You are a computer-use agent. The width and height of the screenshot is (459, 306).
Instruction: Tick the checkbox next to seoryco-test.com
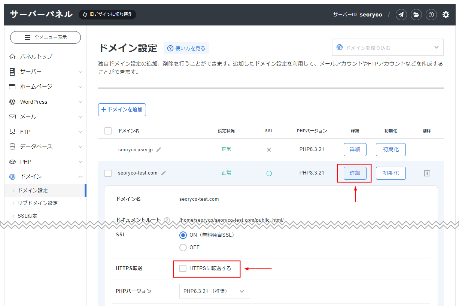click(108, 173)
